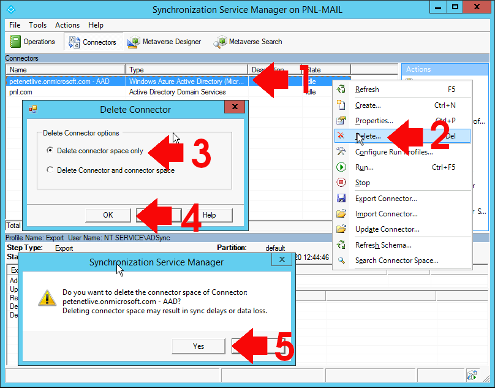Open Search Connector Space... from the menu

click(x=402, y=261)
